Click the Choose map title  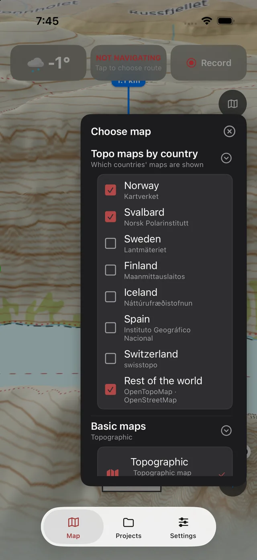point(121,132)
